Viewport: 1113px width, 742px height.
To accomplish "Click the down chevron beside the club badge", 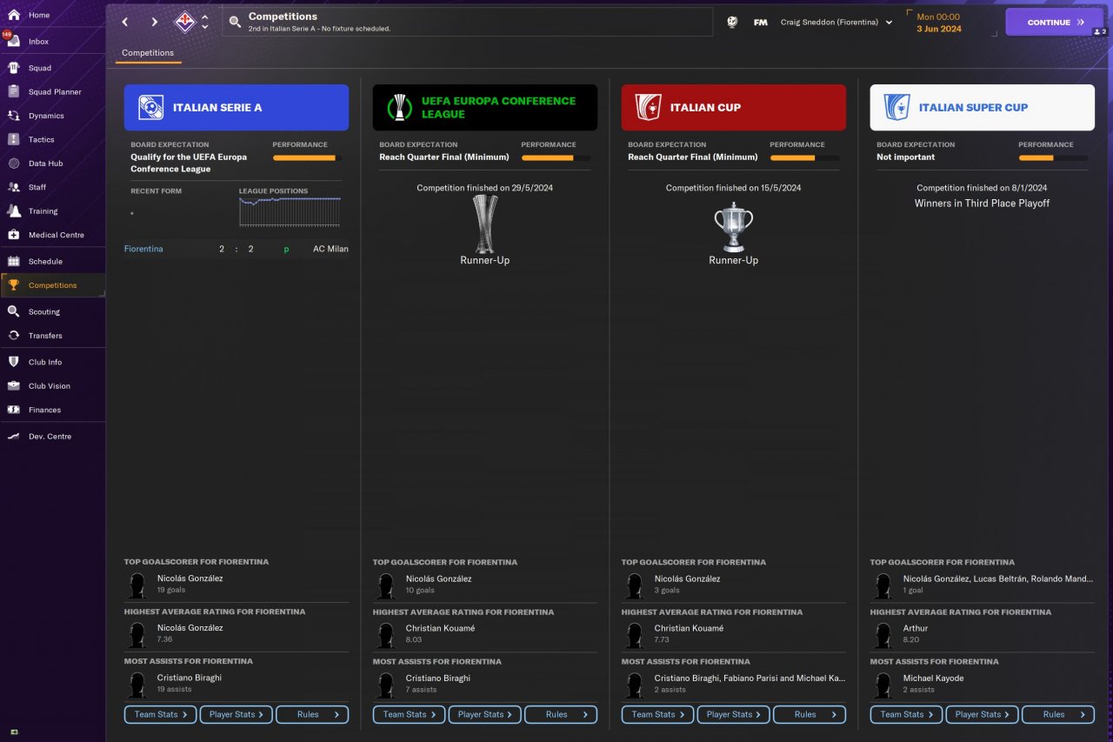I will [x=205, y=27].
